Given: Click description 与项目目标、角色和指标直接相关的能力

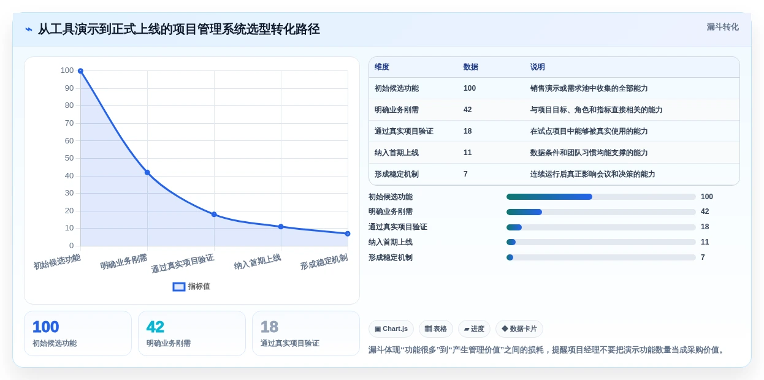Looking at the screenshot, I should click(597, 110).
